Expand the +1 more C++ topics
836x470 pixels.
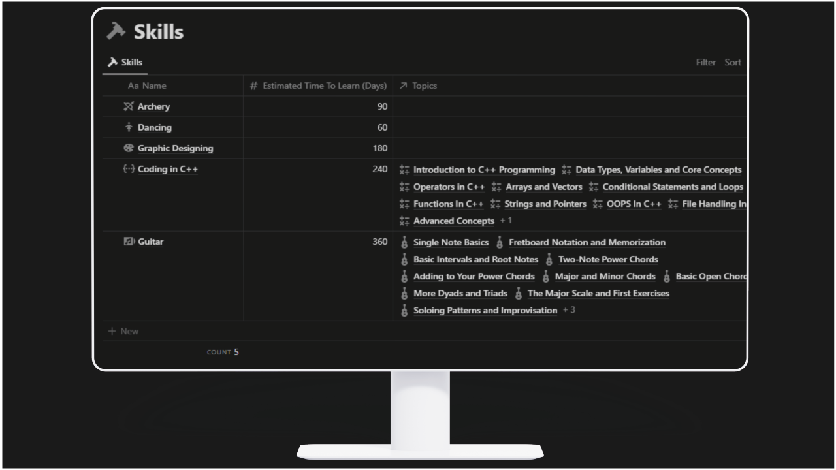506,221
